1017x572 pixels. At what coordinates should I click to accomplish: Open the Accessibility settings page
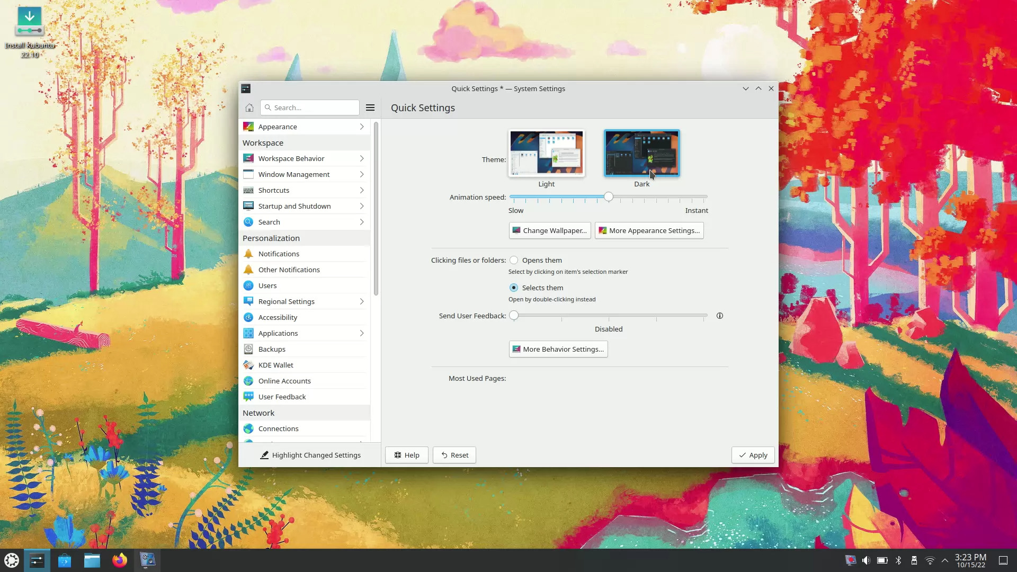(277, 317)
